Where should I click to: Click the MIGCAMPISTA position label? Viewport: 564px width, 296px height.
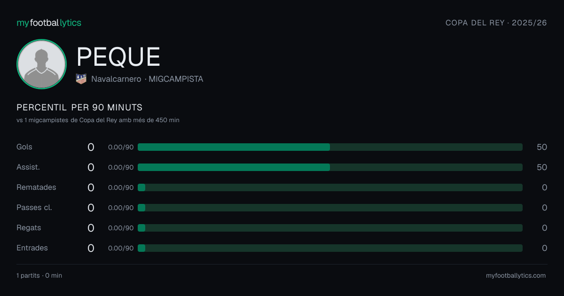[176, 79]
